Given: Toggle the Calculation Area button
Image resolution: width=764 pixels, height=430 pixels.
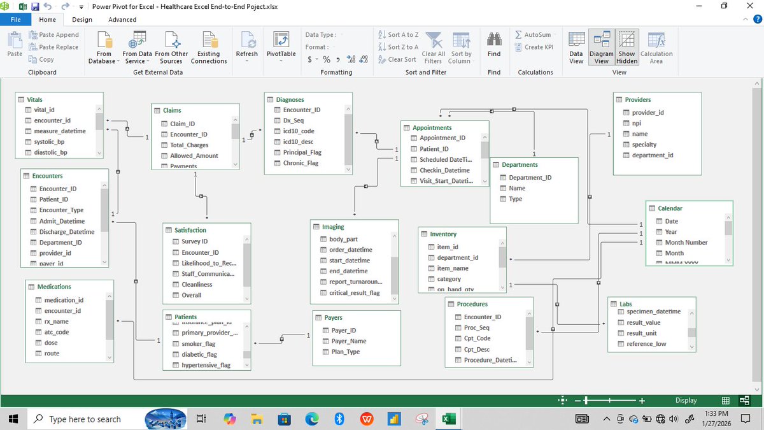Looking at the screenshot, I should [x=656, y=48].
